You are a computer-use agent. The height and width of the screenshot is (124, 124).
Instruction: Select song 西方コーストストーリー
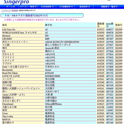tap(15, 42)
